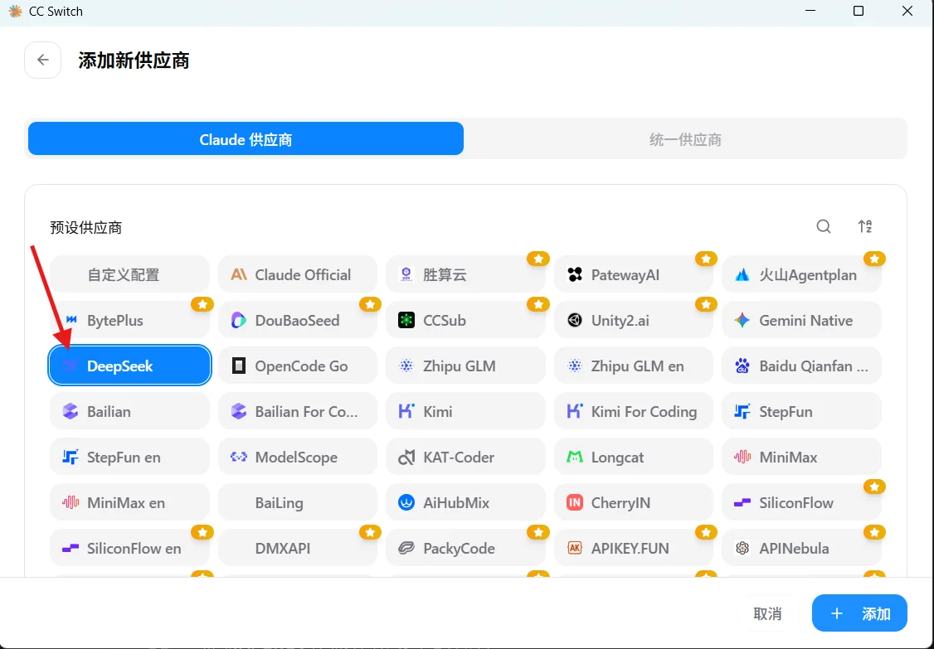Viewport: 934px width, 649px height.
Task: Select the SiliconFlow en preset
Action: (130, 549)
